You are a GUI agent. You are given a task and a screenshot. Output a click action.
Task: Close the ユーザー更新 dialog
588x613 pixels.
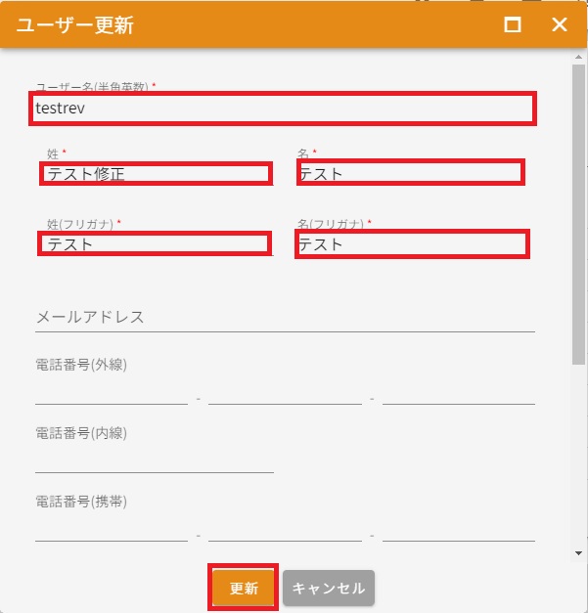click(560, 24)
